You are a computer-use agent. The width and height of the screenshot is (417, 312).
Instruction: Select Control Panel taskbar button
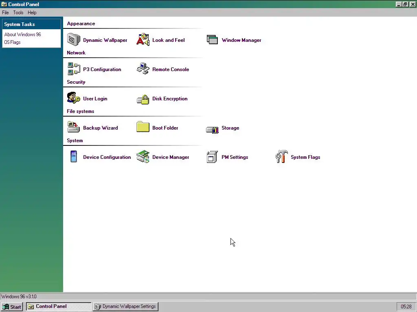point(59,307)
